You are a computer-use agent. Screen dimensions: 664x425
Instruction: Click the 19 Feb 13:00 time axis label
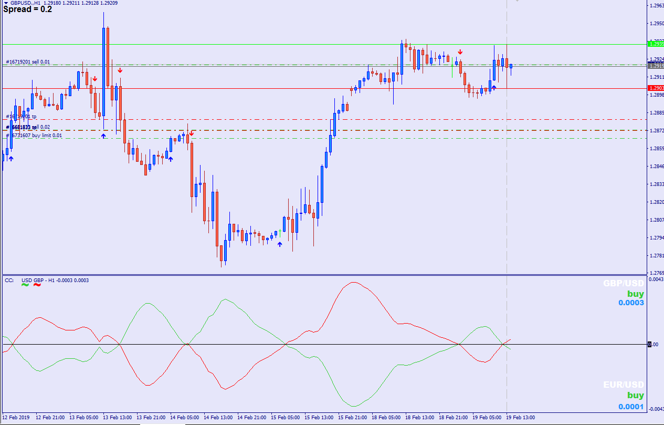click(520, 418)
